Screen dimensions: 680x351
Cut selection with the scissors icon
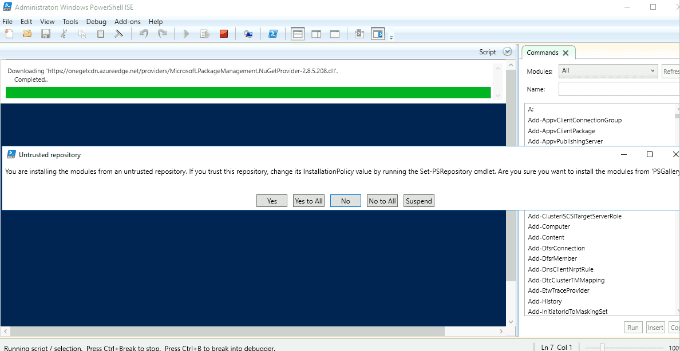(x=64, y=34)
